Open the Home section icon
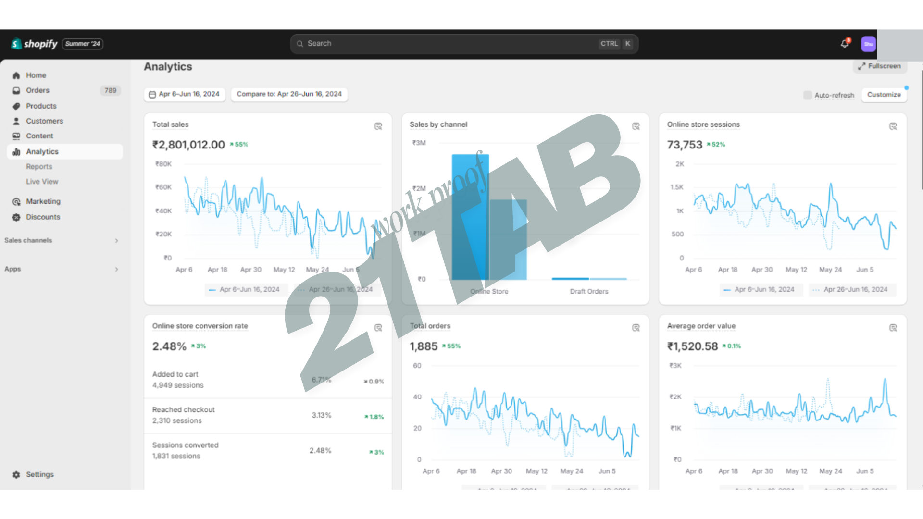923x519 pixels. (16, 75)
